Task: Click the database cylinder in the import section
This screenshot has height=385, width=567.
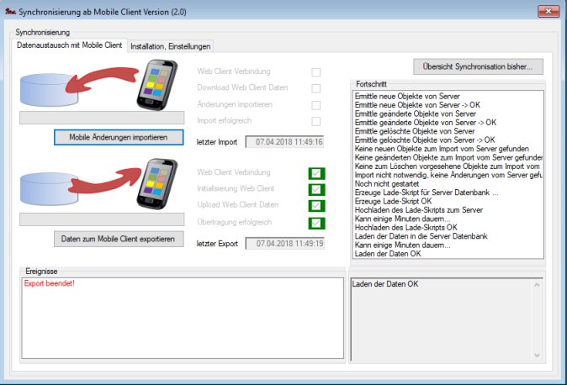Action: (51, 88)
